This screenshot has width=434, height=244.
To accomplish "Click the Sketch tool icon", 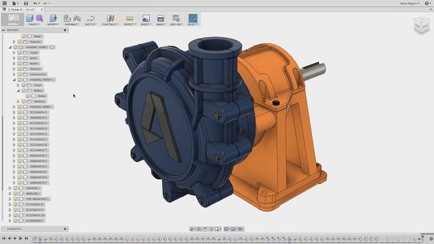I will (x=90, y=18).
